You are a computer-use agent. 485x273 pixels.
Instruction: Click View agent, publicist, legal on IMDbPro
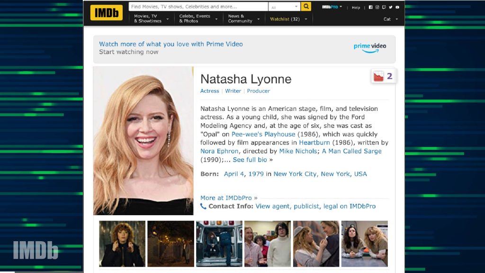(315, 206)
